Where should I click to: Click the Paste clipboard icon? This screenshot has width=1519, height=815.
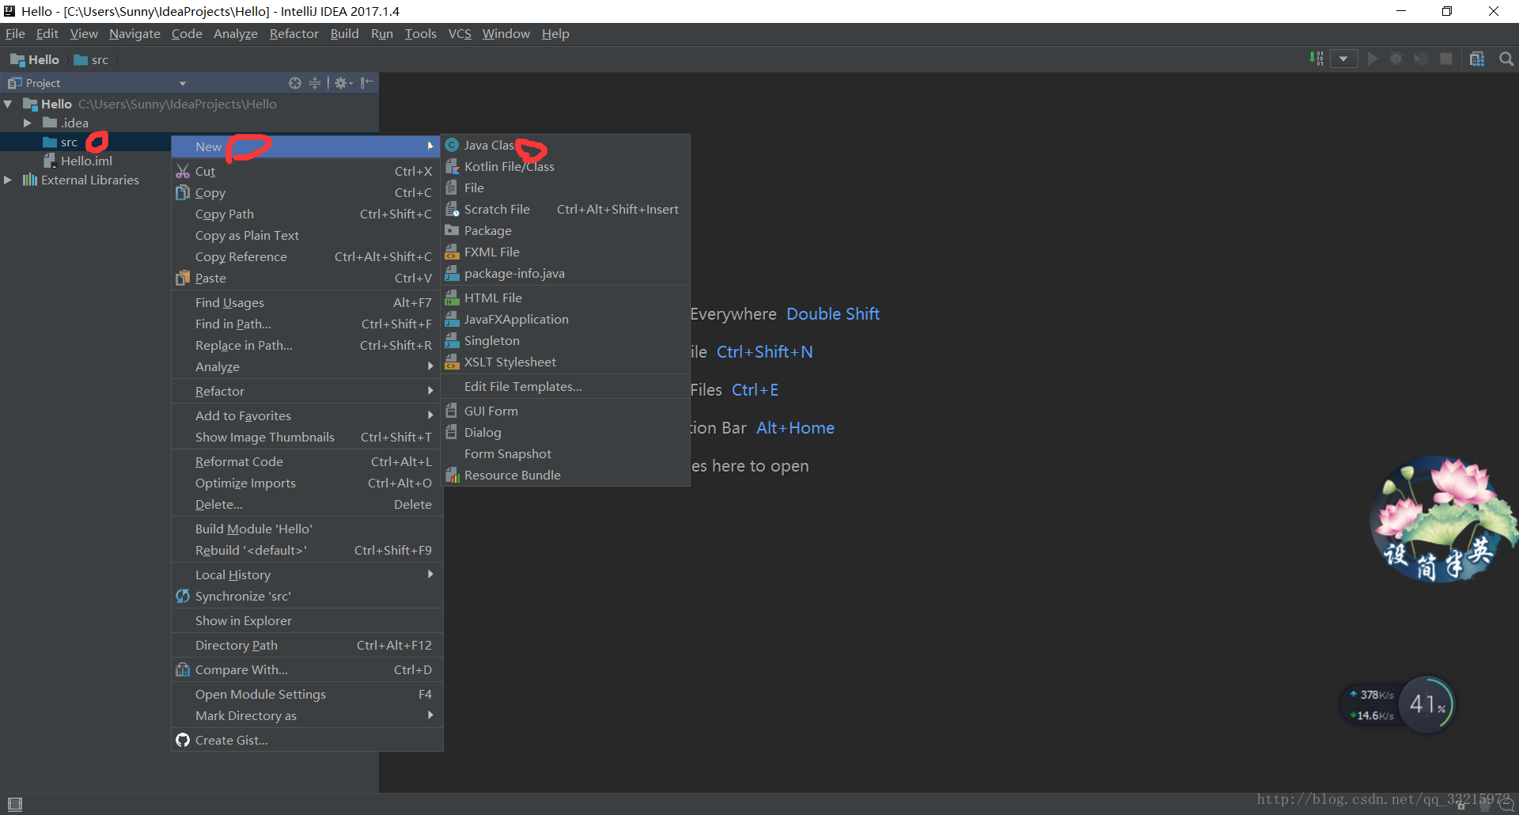pyautogui.click(x=183, y=279)
